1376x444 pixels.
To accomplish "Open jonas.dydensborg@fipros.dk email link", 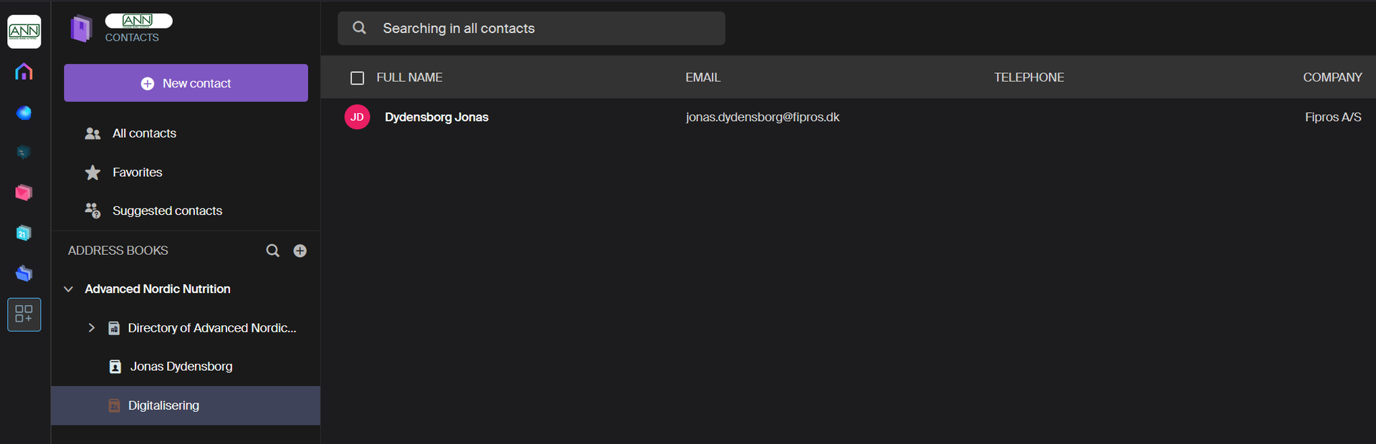I will pos(762,117).
